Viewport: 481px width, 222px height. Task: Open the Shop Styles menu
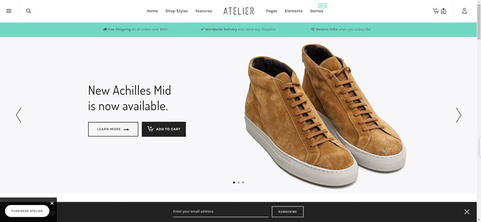pyautogui.click(x=177, y=11)
